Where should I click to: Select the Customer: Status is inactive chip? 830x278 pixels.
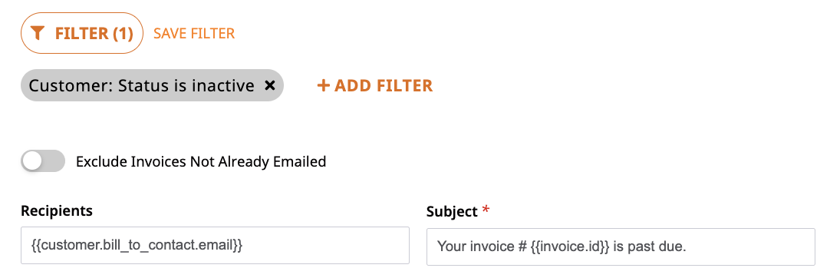tap(152, 85)
